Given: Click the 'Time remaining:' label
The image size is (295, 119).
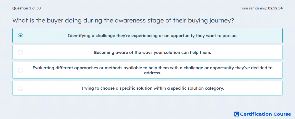Looking at the screenshot, I should coord(253,8).
